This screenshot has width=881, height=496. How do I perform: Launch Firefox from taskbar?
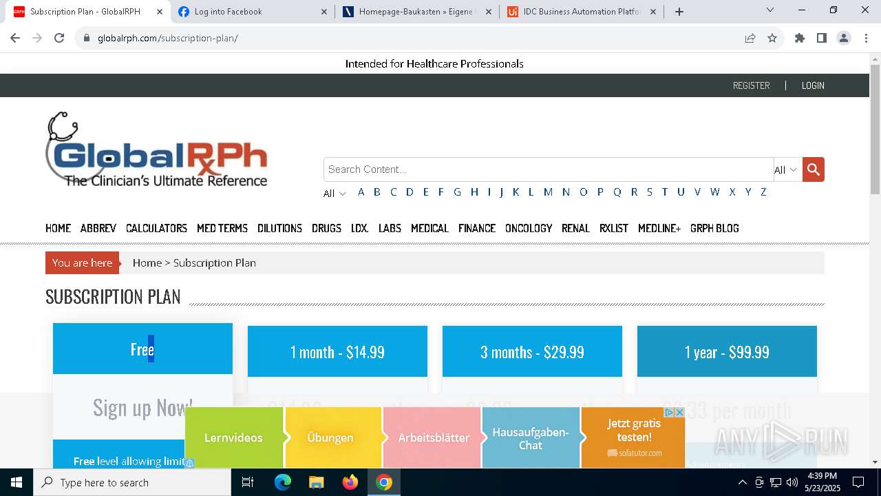point(350,482)
